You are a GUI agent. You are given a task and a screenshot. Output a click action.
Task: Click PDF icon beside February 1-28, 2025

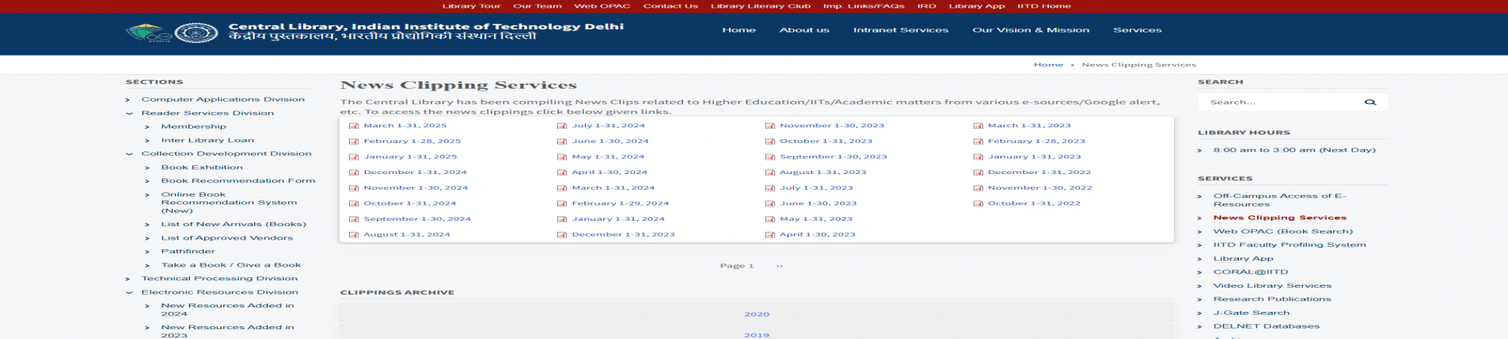click(354, 142)
